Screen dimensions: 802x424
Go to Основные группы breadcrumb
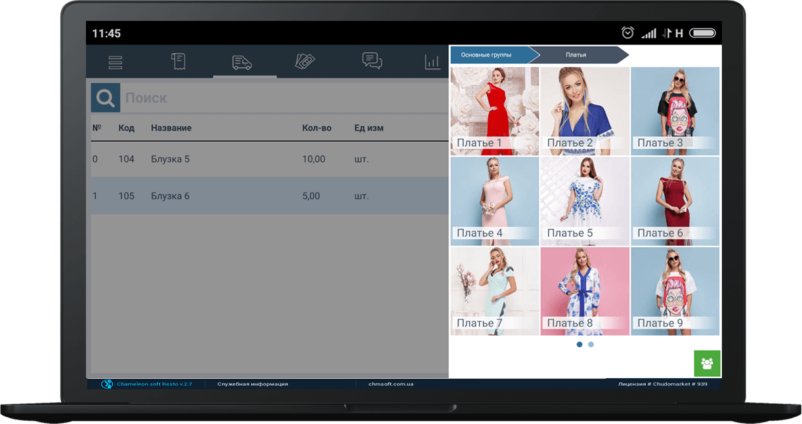pyautogui.click(x=491, y=55)
